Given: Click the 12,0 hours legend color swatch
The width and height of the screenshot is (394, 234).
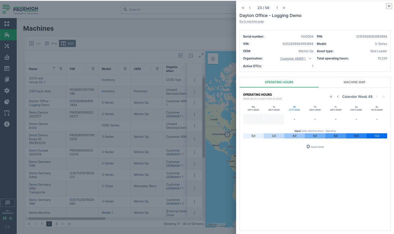Looking at the screenshot, I should (x=376, y=136).
